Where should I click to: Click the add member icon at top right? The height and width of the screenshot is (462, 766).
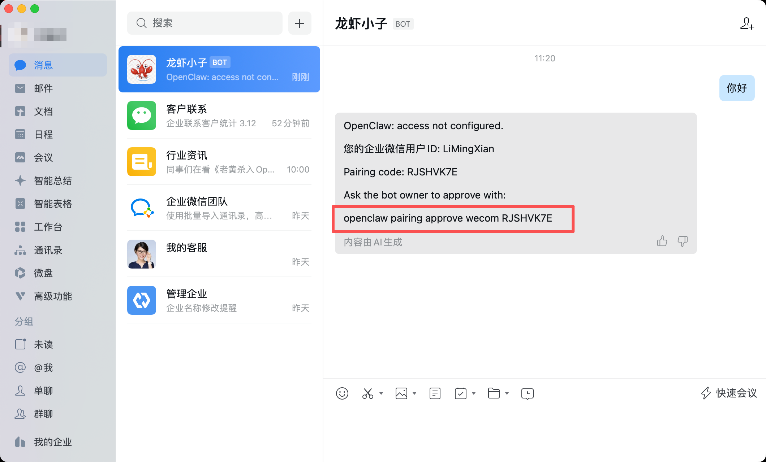746,24
